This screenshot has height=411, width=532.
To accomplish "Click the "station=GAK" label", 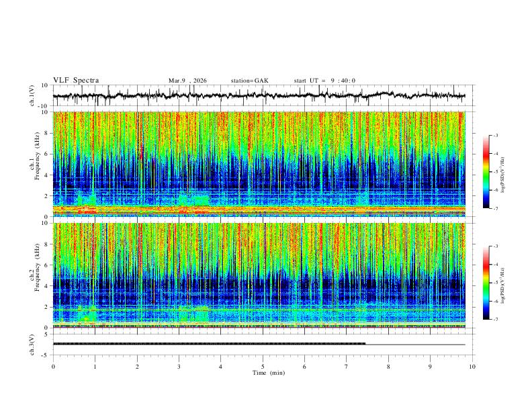I will click(249, 81).
